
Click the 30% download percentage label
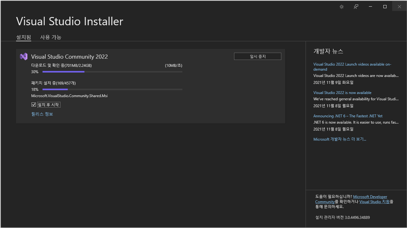[35, 72]
